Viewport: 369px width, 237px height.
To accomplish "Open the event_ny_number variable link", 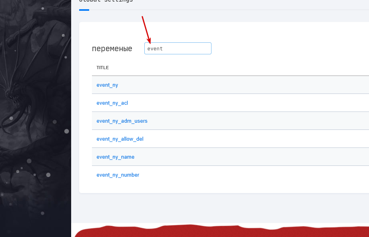I will pyautogui.click(x=118, y=175).
